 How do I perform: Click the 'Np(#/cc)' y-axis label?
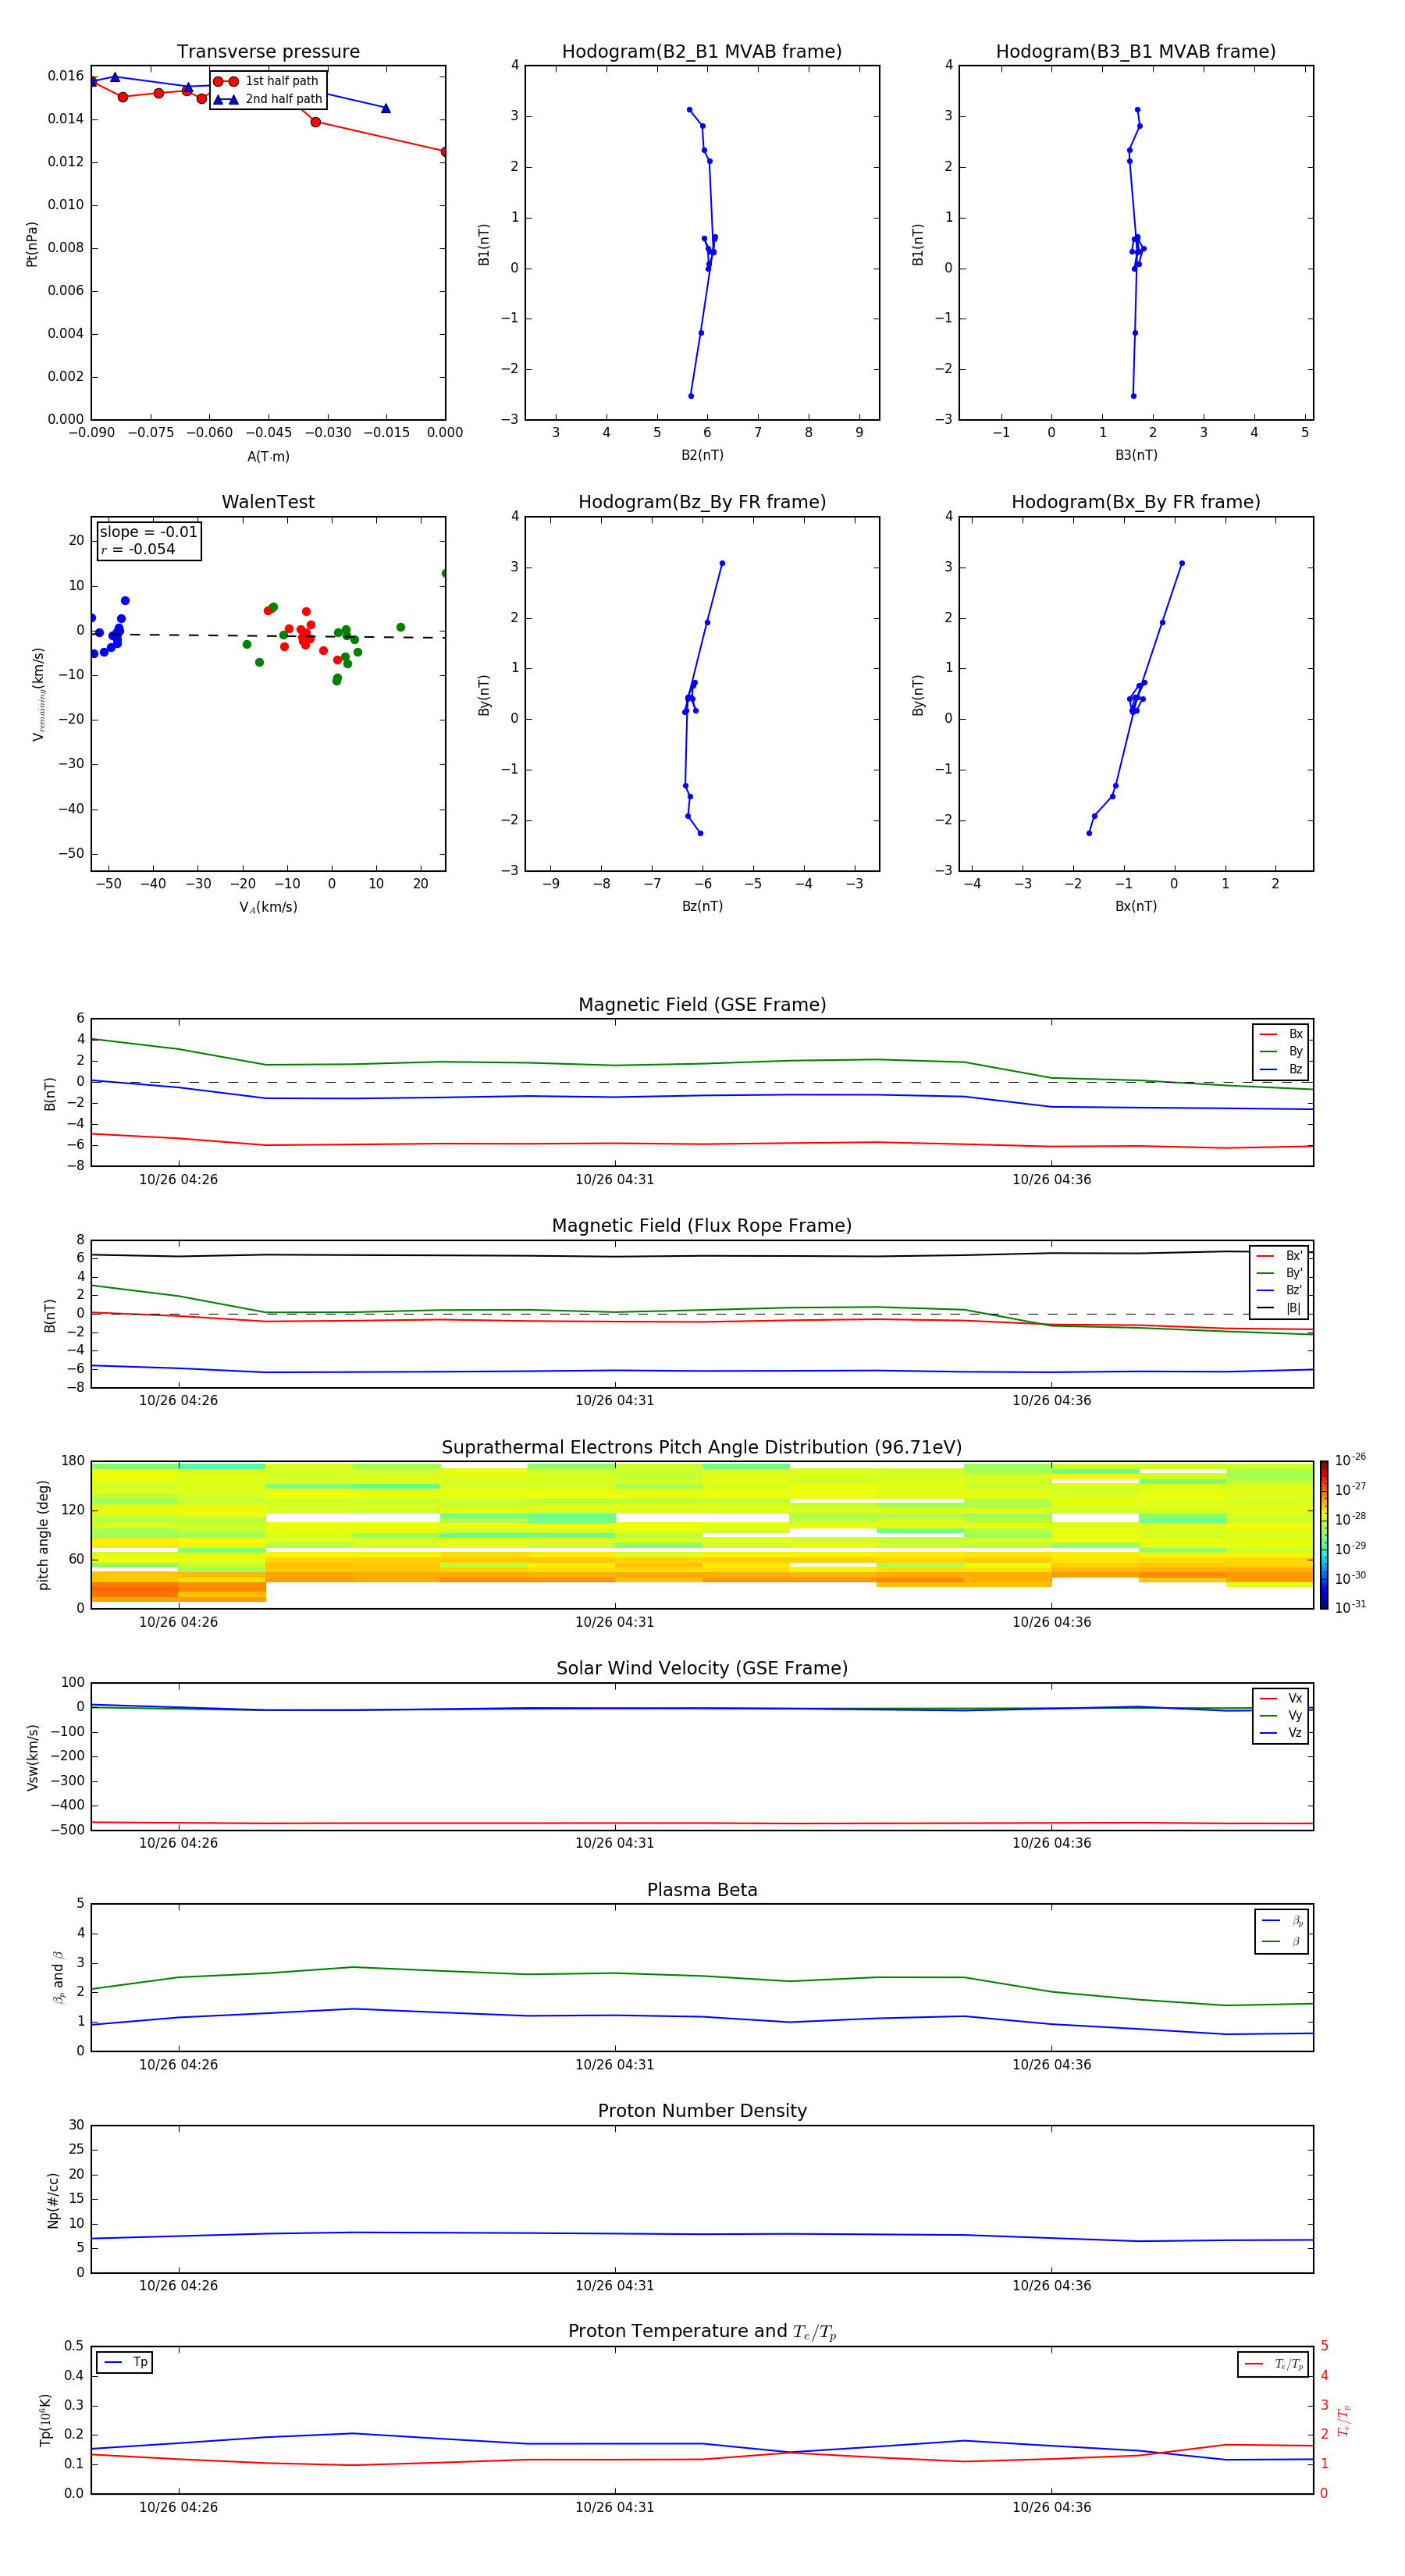pos(52,2200)
